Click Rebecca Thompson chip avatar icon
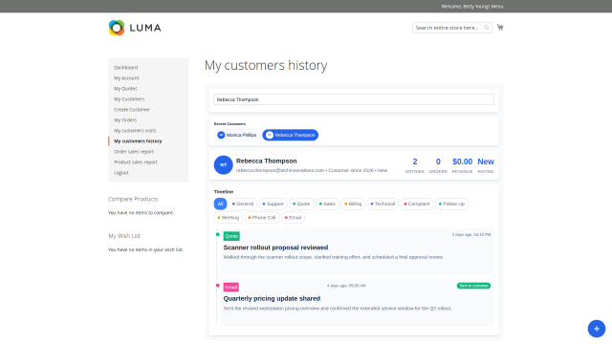 tap(270, 135)
